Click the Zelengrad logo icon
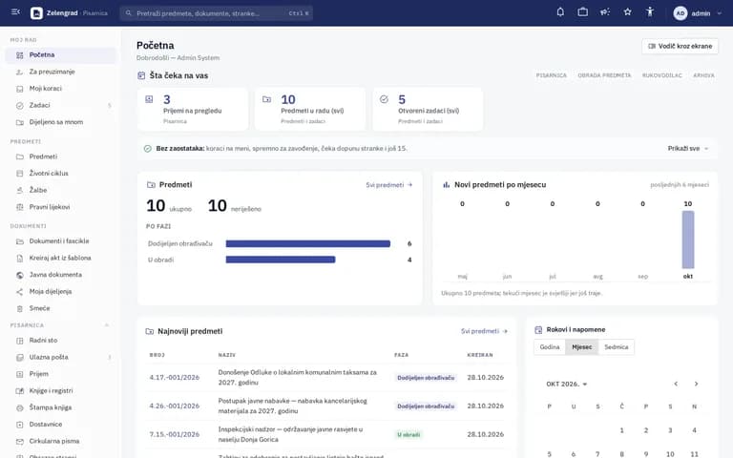Image resolution: width=733 pixels, height=458 pixels. point(36,13)
